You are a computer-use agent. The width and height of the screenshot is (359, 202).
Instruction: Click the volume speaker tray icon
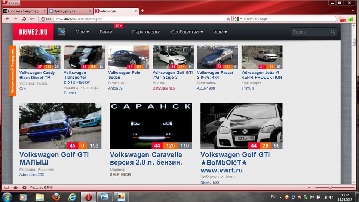(331, 197)
